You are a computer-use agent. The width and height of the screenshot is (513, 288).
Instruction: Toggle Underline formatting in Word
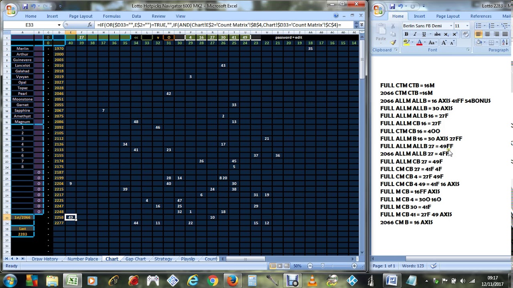pyautogui.click(x=424, y=34)
